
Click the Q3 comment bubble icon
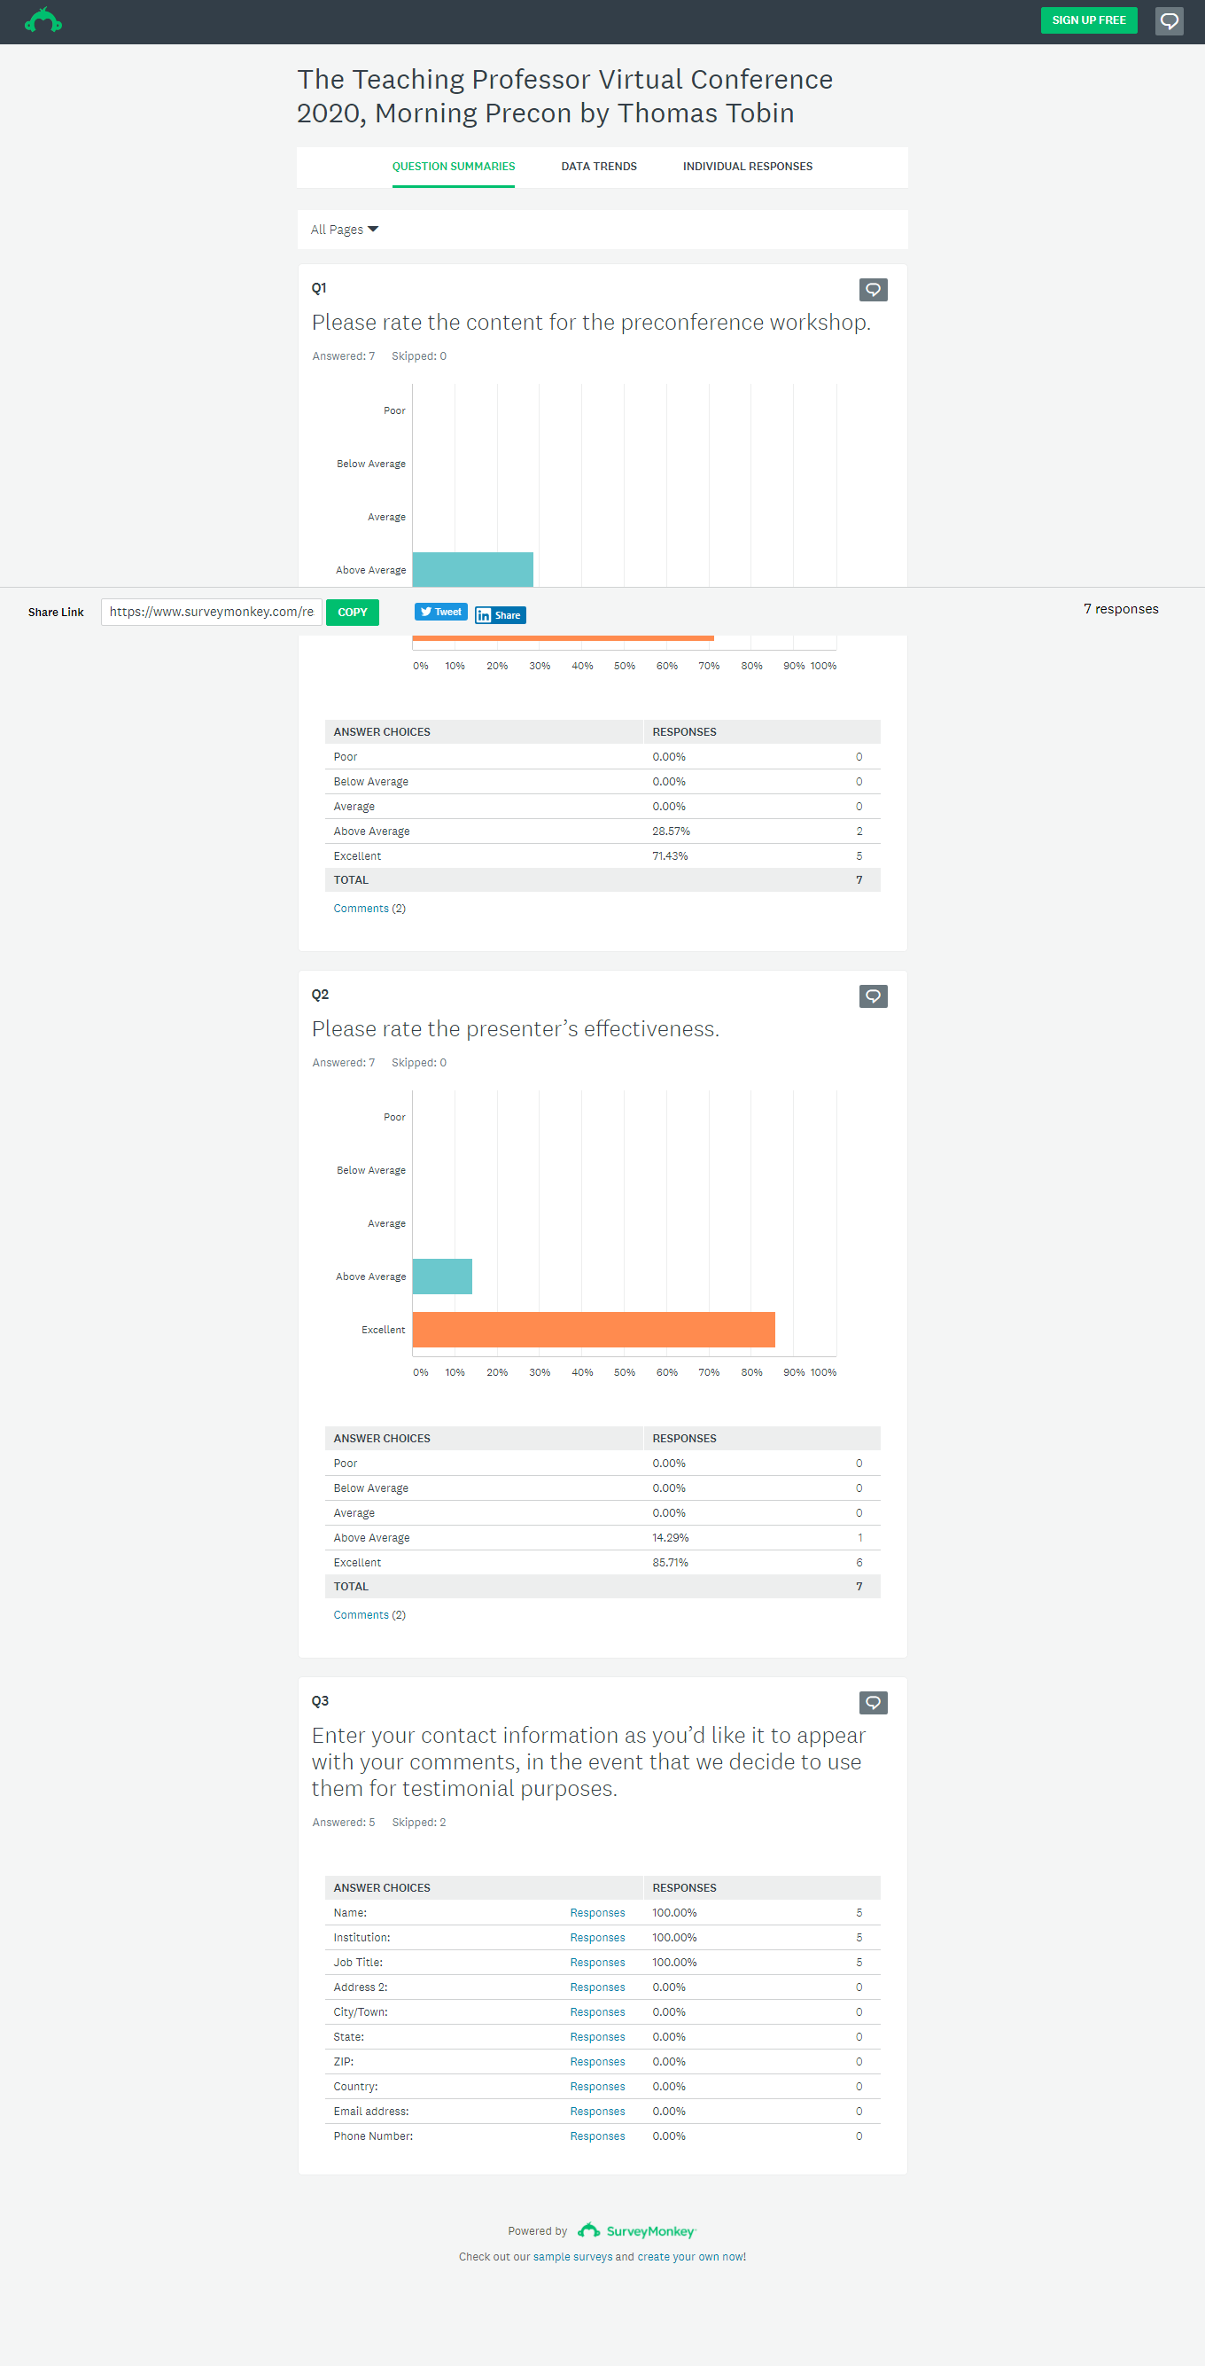(872, 1703)
